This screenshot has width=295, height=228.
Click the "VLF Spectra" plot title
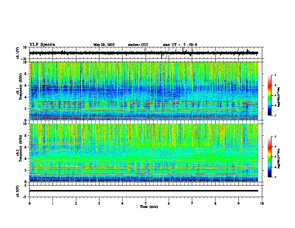[x=42, y=45]
